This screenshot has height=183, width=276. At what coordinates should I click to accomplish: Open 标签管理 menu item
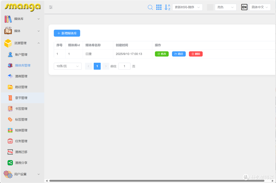[22, 120]
